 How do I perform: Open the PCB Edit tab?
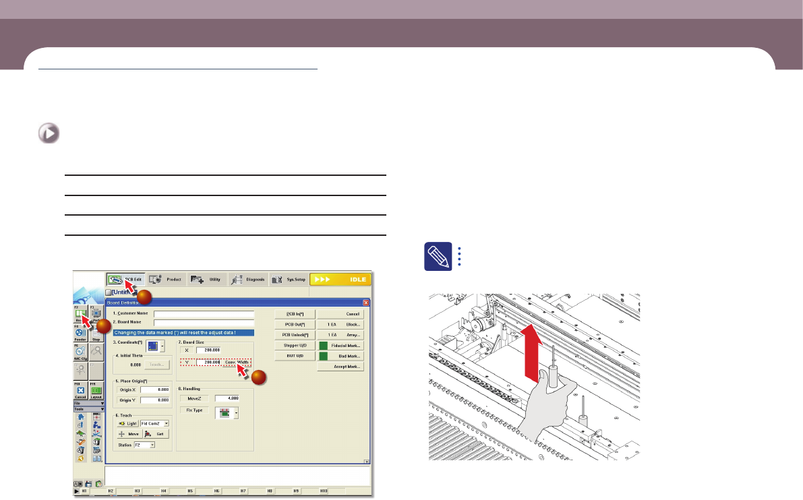[126, 280]
